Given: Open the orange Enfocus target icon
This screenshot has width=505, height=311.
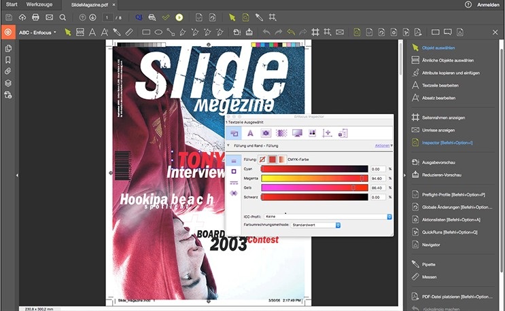Looking at the screenshot, I should 8,32.
